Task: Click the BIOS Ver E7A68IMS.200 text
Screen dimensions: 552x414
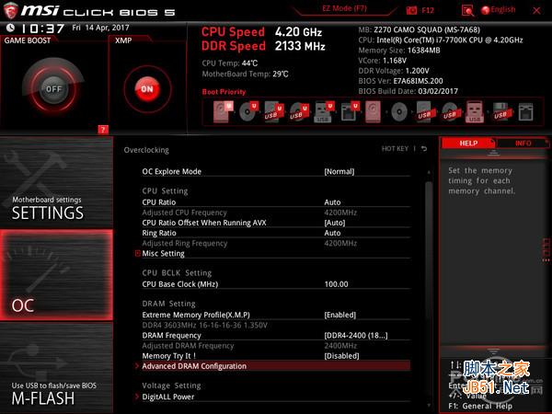Action: click(400, 81)
